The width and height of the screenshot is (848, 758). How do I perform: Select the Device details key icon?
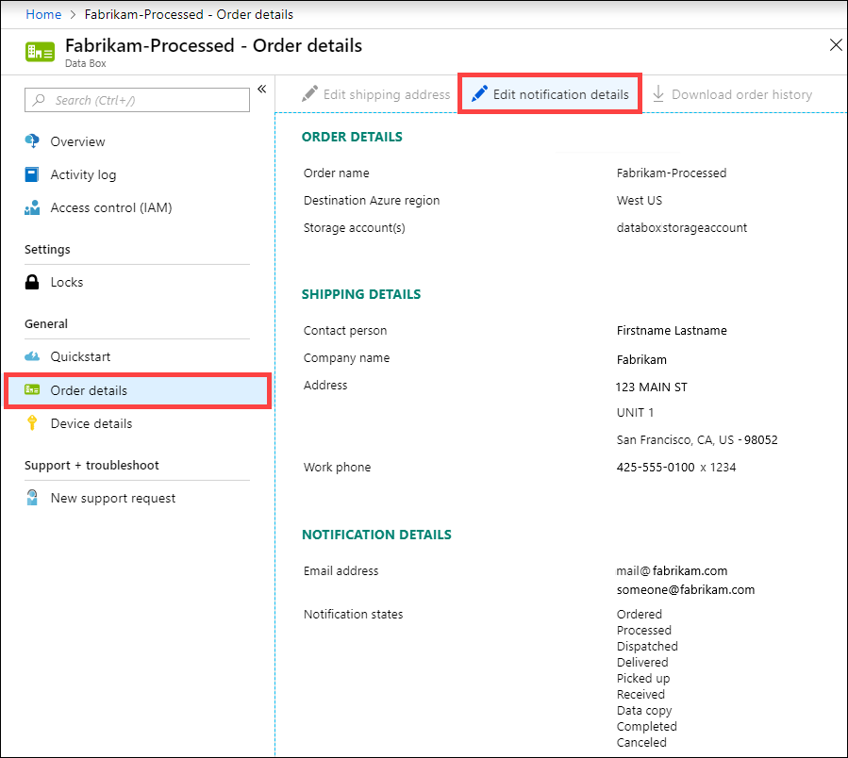(32, 423)
